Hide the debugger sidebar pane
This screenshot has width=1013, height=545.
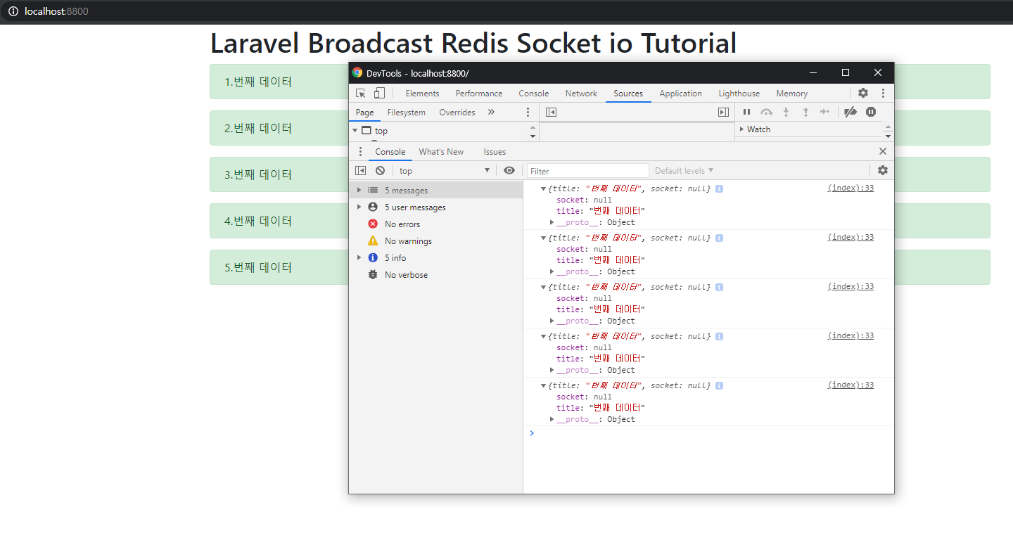(723, 112)
